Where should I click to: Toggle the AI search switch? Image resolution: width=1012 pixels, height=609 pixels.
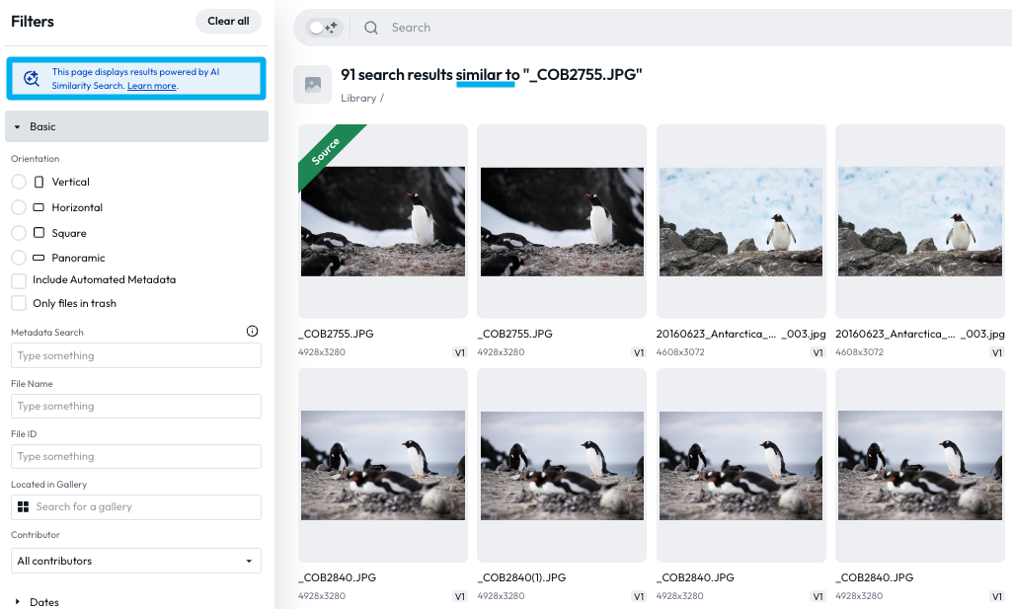pyautogui.click(x=324, y=28)
